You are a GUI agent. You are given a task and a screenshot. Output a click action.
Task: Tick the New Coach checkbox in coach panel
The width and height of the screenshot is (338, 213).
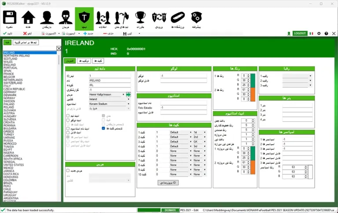[x=68, y=170]
